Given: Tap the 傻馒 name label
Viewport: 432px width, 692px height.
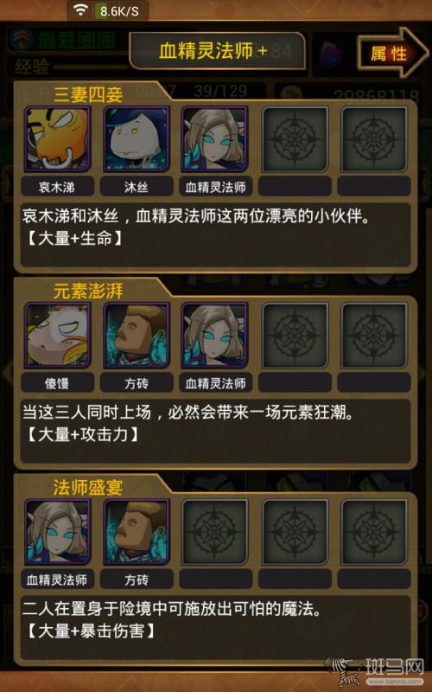Looking at the screenshot, I should coord(57,382).
